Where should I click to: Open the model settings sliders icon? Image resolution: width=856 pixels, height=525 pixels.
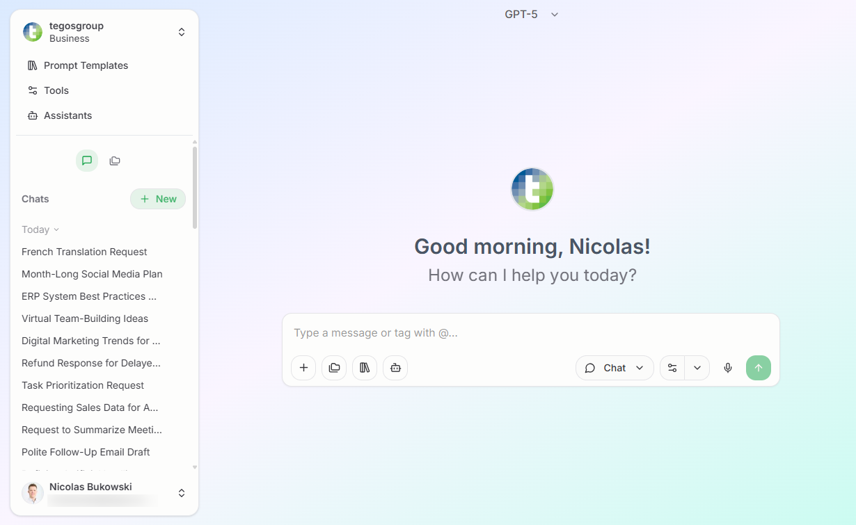tap(672, 368)
